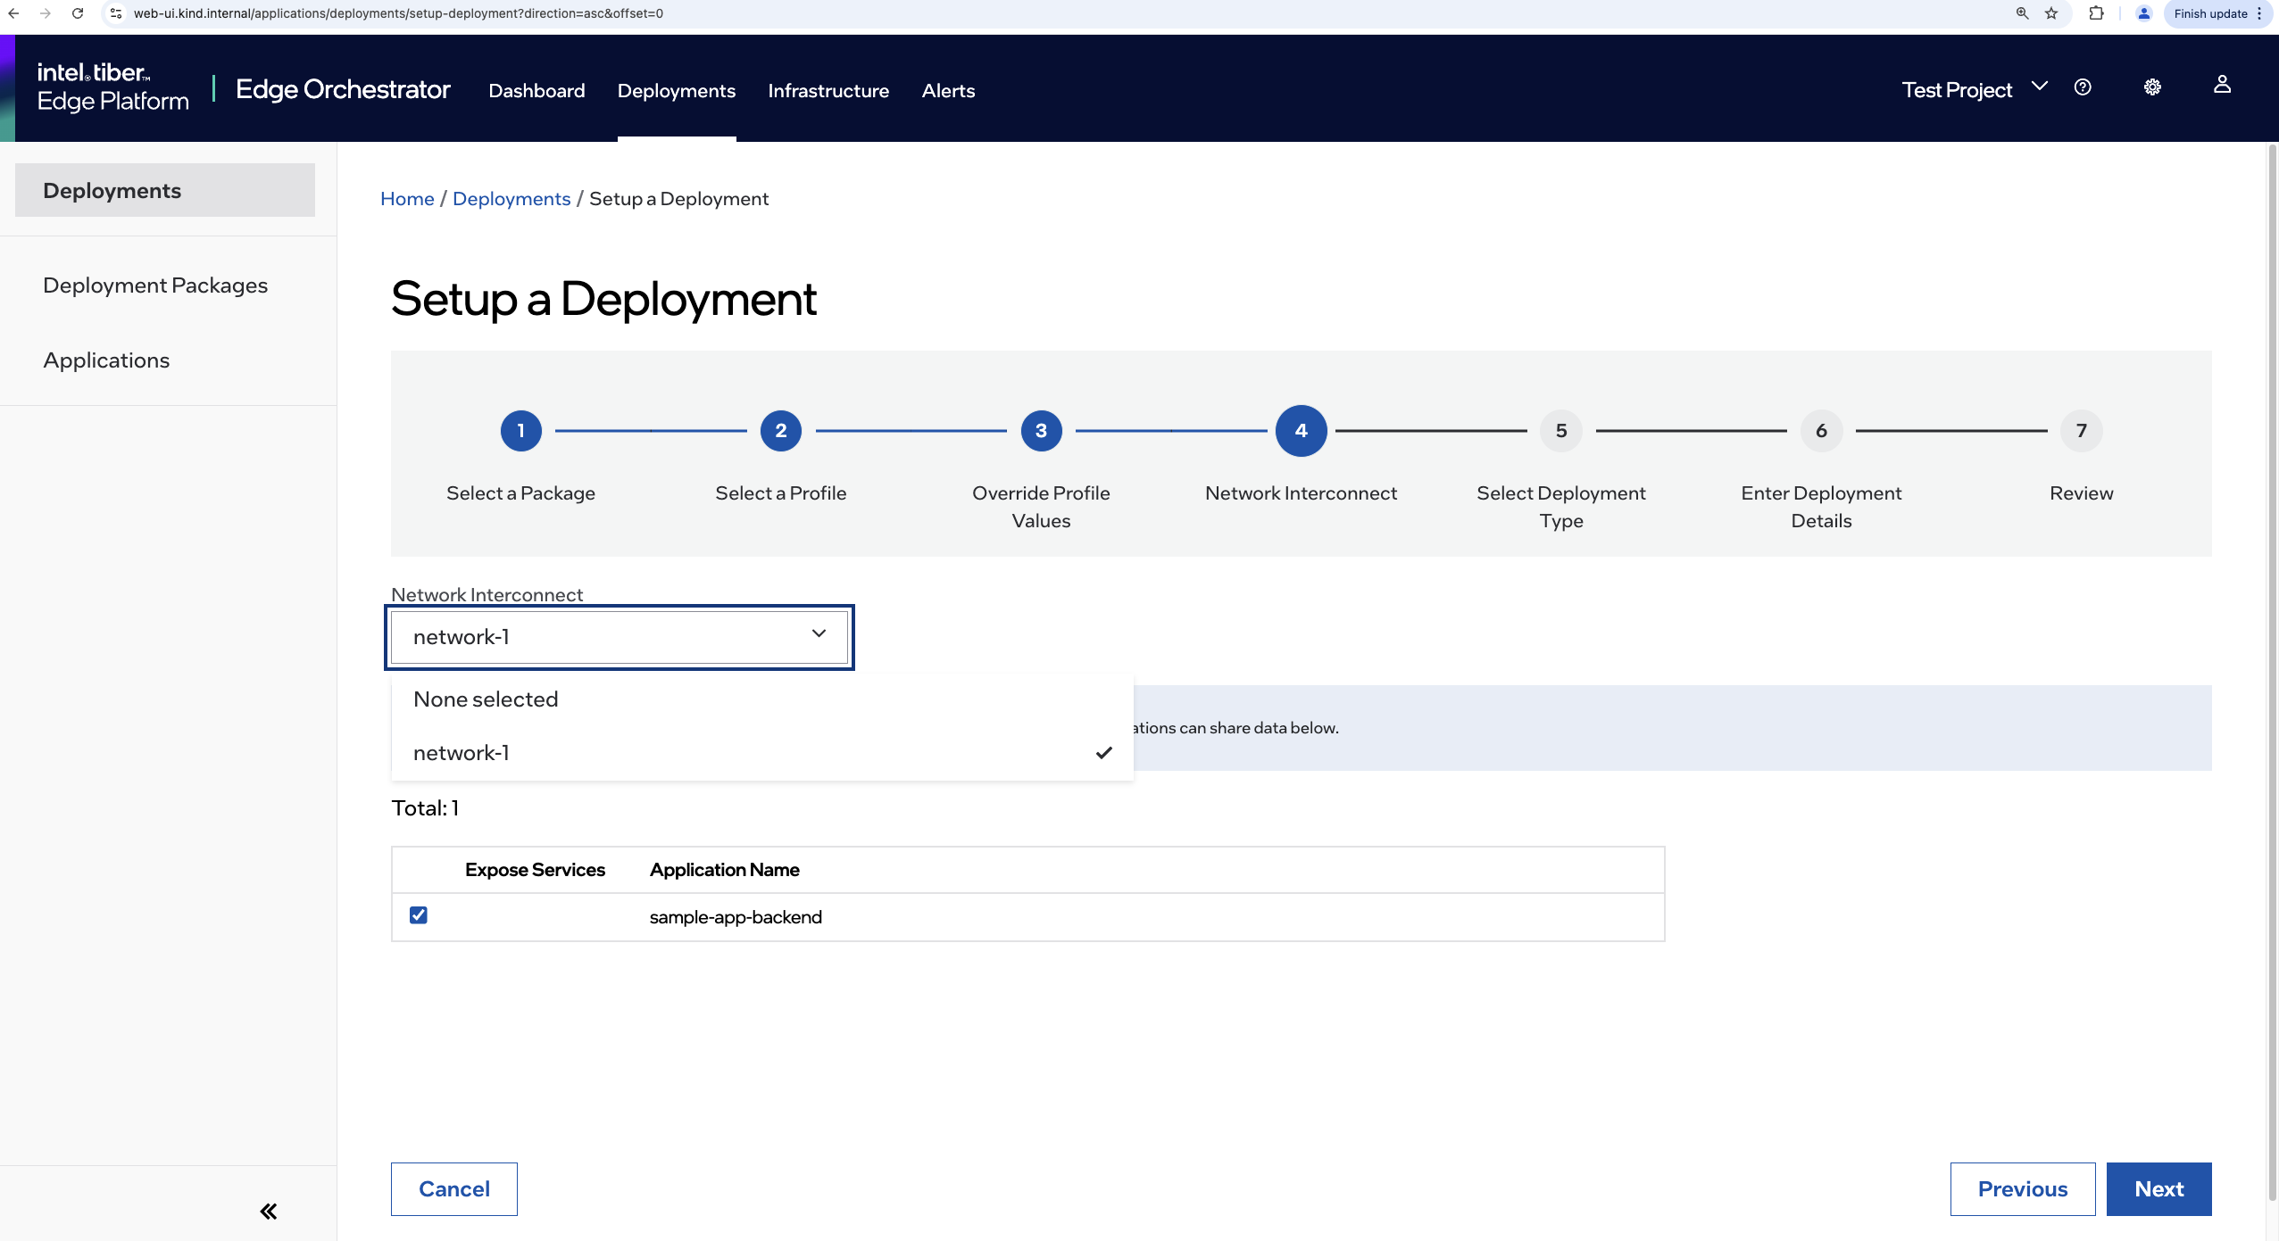
Task: Collapse the sidebar with double-chevron icon
Action: pyautogui.click(x=268, y=1211)
